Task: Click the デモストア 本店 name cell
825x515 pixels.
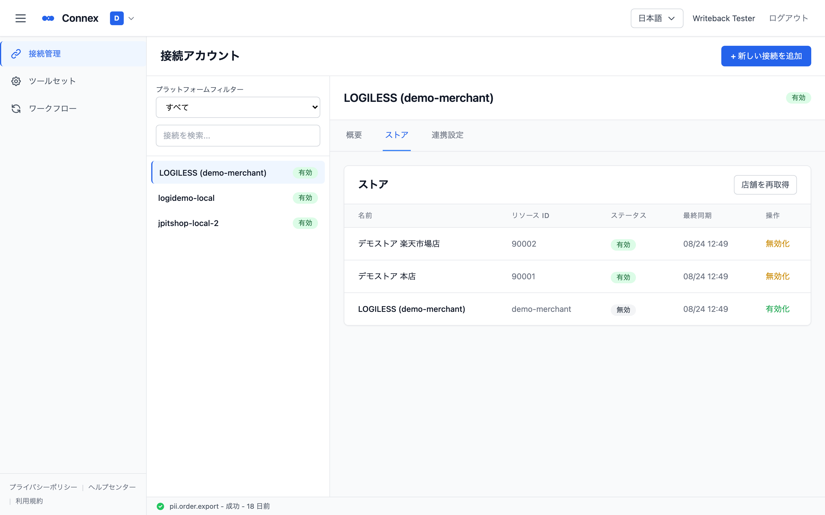Action: (387, 276)
